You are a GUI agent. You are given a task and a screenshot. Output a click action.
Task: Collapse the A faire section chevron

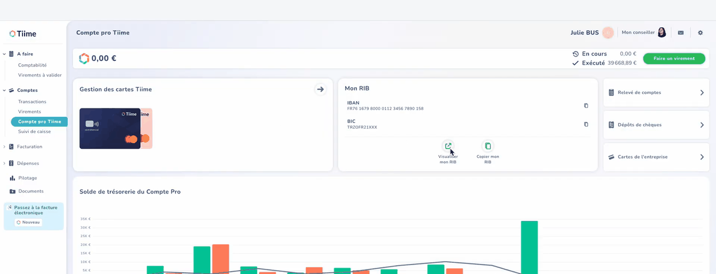click(x=4, y=54)
